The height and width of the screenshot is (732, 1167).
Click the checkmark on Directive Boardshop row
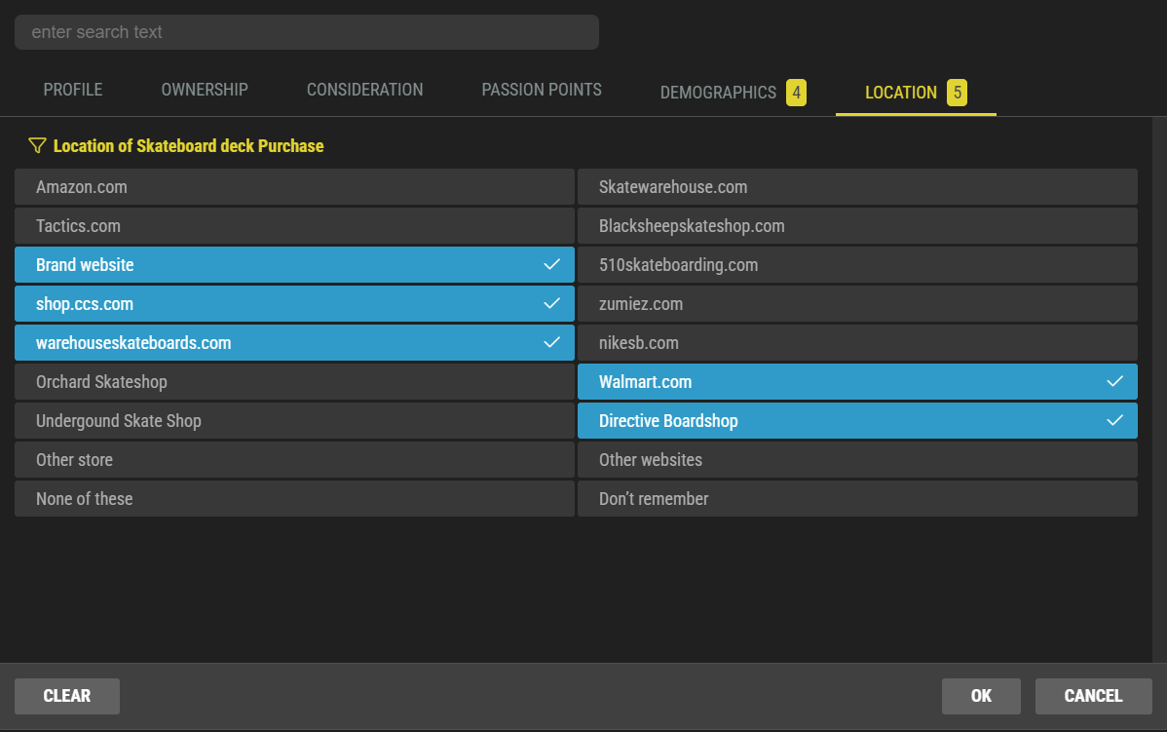1115,420
